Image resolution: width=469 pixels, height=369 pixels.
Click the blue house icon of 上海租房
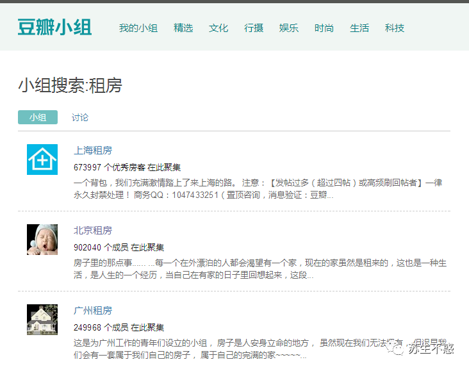point(42,160)
